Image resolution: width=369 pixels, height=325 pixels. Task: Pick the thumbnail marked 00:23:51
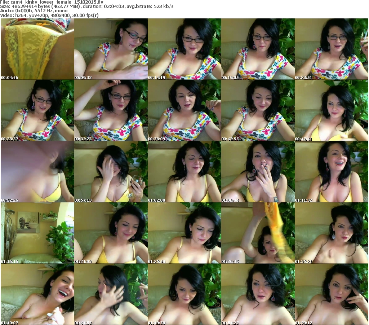tap(332, 49)
